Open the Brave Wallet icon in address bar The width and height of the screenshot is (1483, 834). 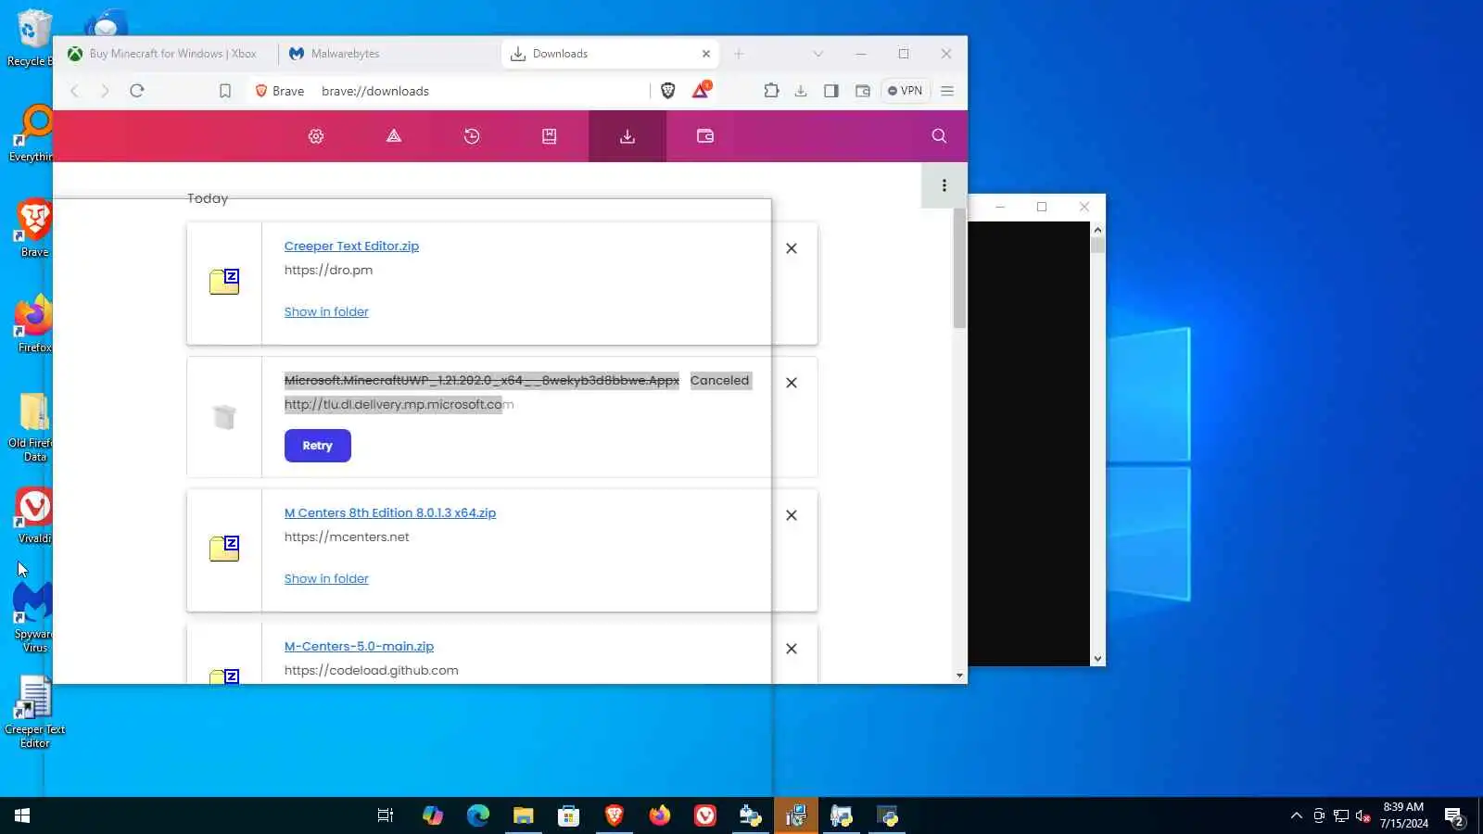[x=863, y=91]
